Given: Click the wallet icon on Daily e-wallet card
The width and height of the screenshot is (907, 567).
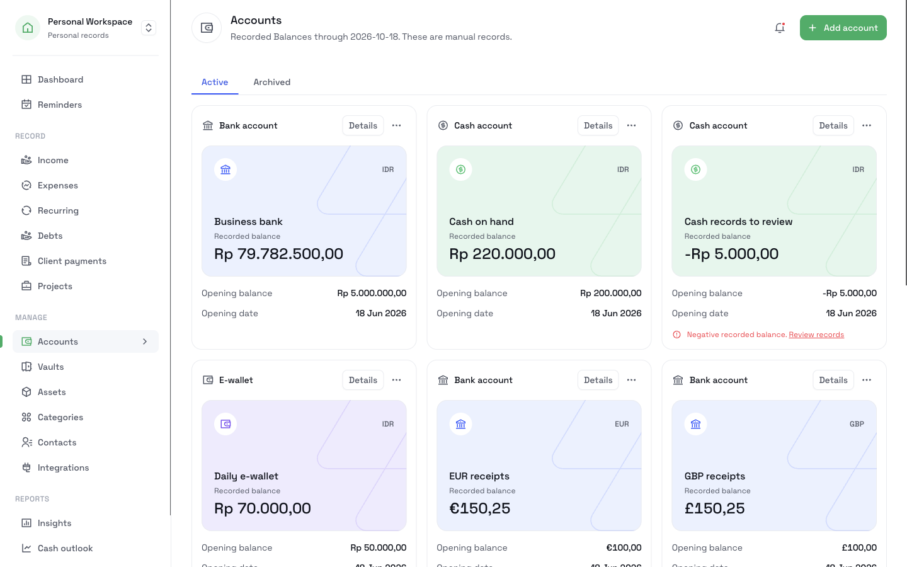Looking at the screenshot, I should click(225, 424).
